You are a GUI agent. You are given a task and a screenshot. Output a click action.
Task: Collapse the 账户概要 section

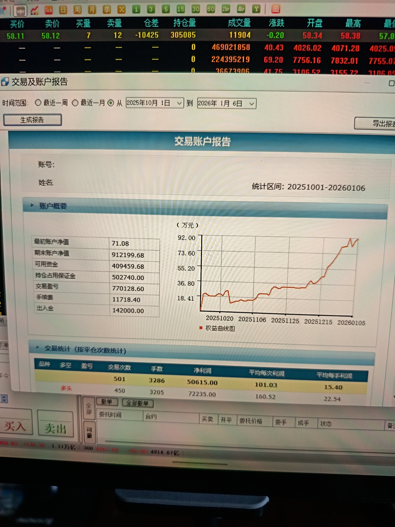coord(32,205)
